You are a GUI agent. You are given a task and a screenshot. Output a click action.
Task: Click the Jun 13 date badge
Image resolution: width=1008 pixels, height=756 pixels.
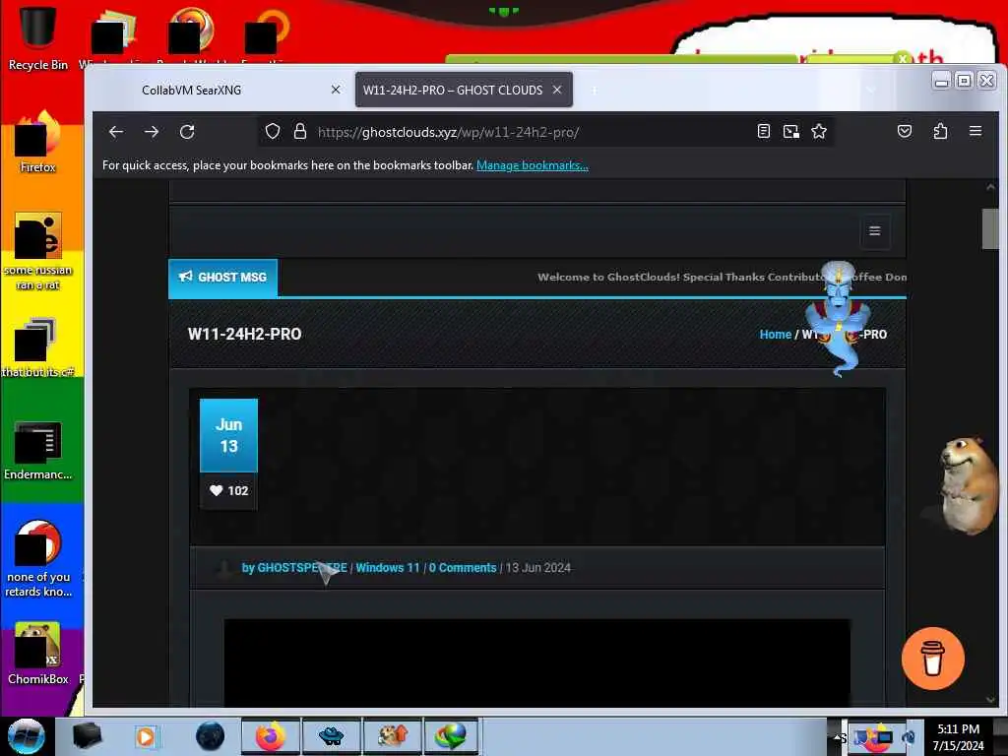tap(228, 435)
